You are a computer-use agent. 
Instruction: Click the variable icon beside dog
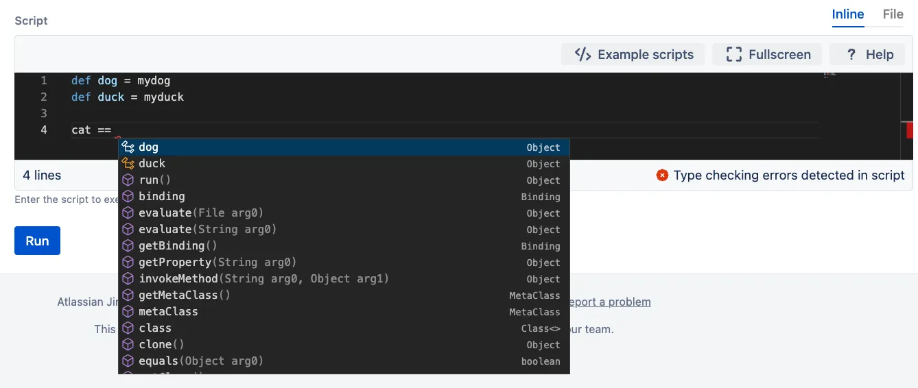click(x=128, y=147)
